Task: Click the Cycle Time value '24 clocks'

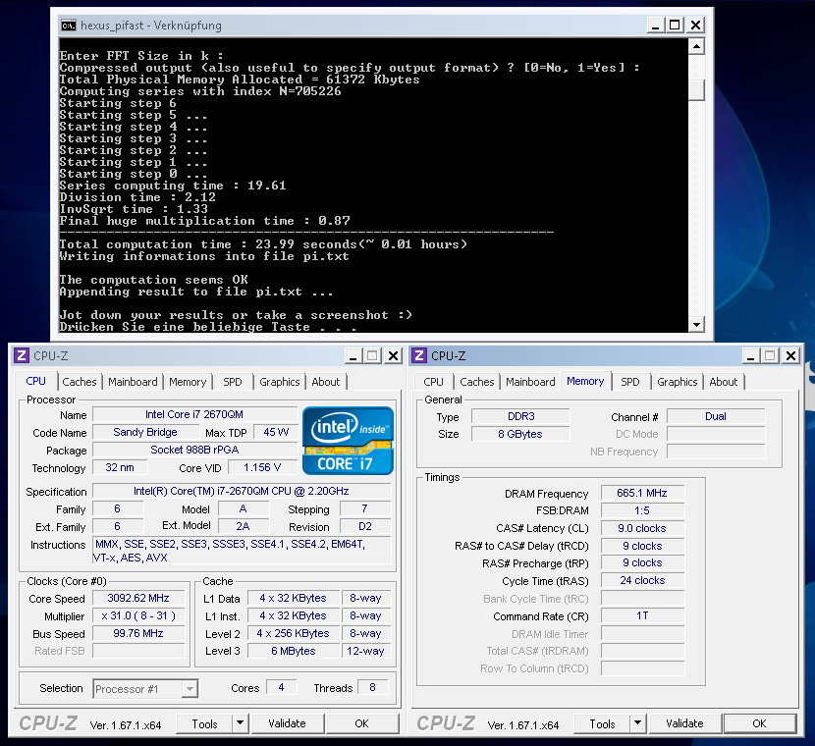Action: click(x=642, y=580)
